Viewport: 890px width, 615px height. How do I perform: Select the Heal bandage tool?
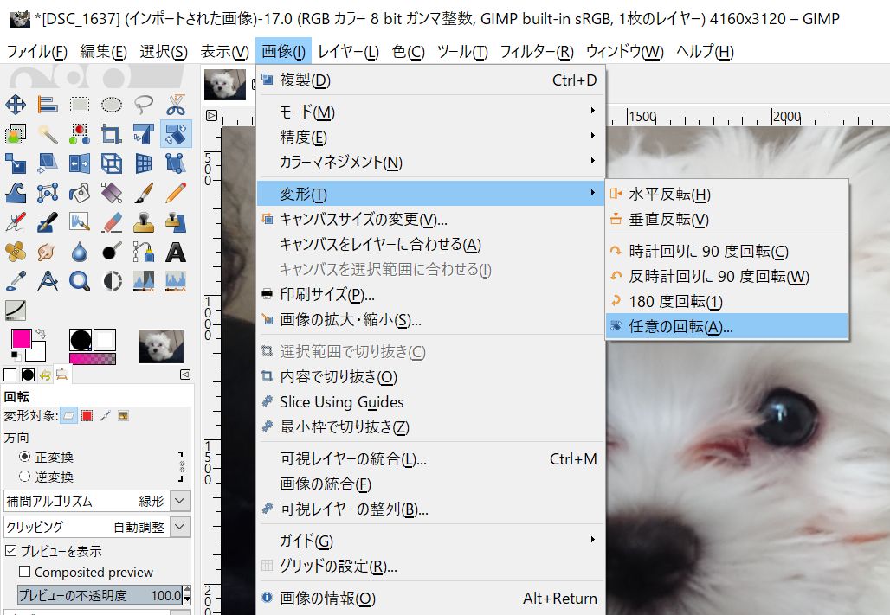[x=16, y=252]
